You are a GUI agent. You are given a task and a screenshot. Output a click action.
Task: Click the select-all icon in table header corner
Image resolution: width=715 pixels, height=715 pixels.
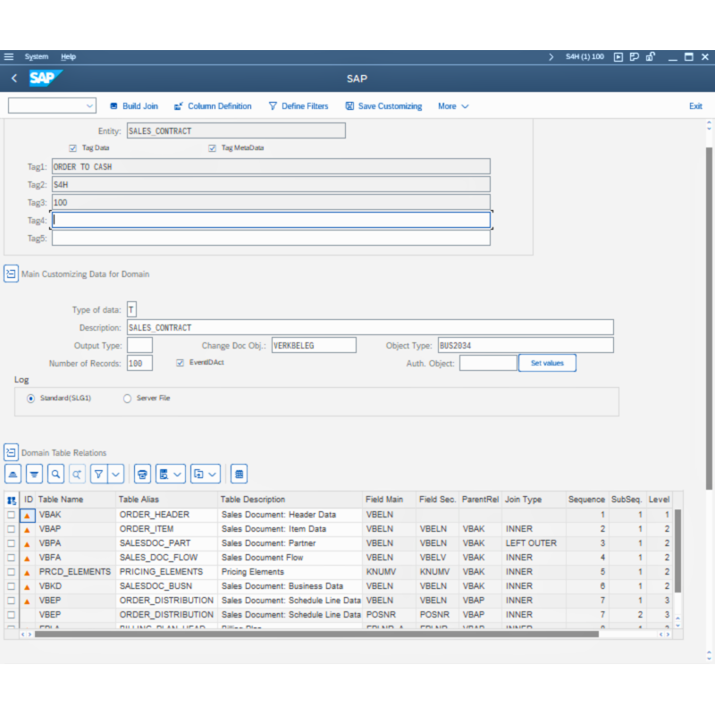click(x=12, y=500)
